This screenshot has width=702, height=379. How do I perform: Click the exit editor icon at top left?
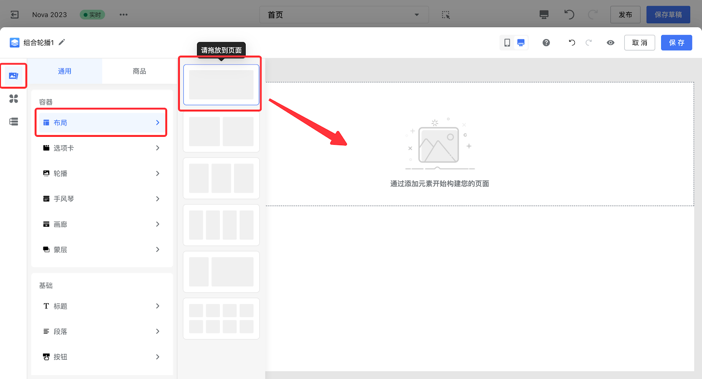(14, 14)
